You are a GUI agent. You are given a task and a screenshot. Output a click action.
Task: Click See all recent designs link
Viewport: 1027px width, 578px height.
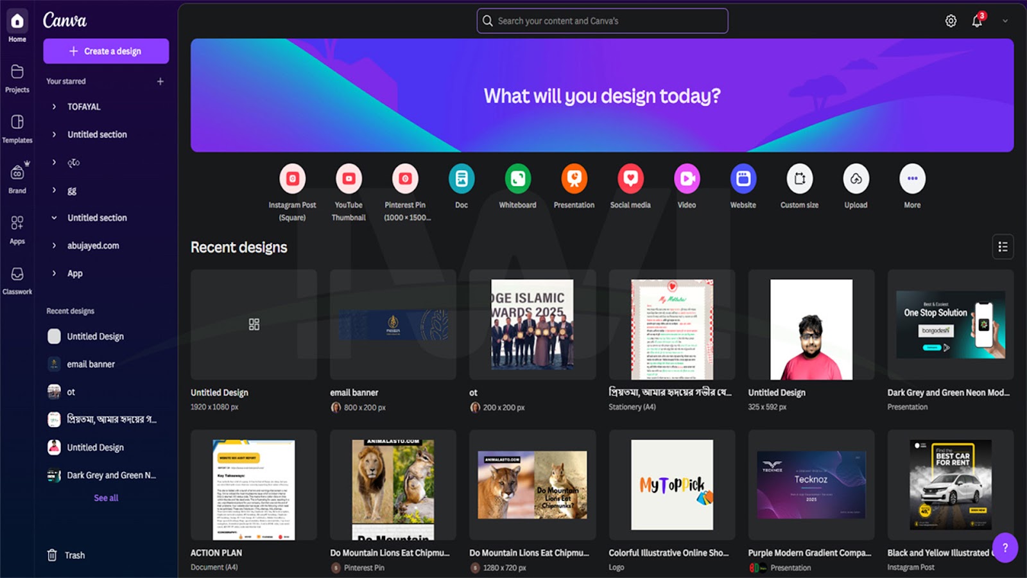coord(106,498)
